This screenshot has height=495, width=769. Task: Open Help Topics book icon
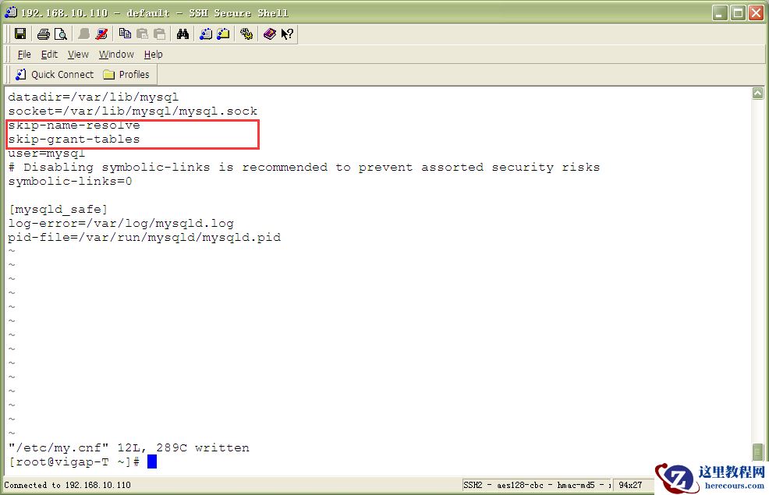pos(269,34)
